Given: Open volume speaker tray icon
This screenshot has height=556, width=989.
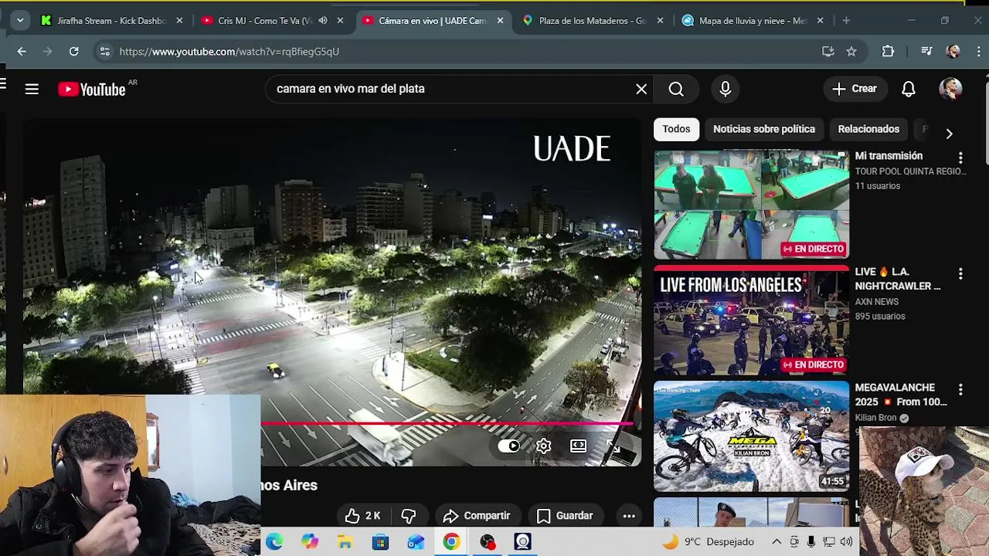Looking at the screenshot, I should pyautogui.click(x=846, y=542).
